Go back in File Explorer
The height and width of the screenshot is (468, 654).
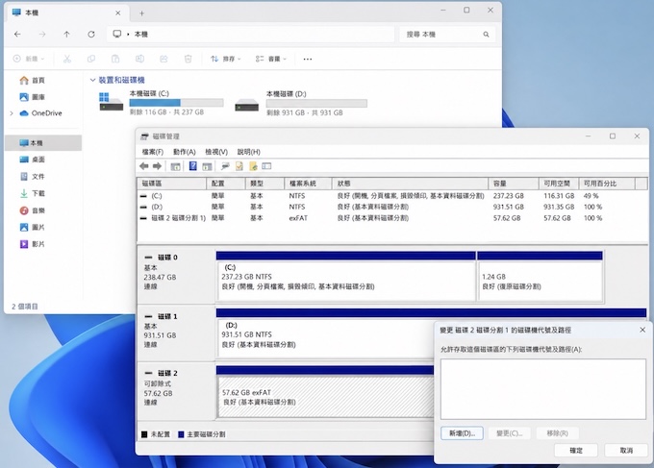pos(17,35)
